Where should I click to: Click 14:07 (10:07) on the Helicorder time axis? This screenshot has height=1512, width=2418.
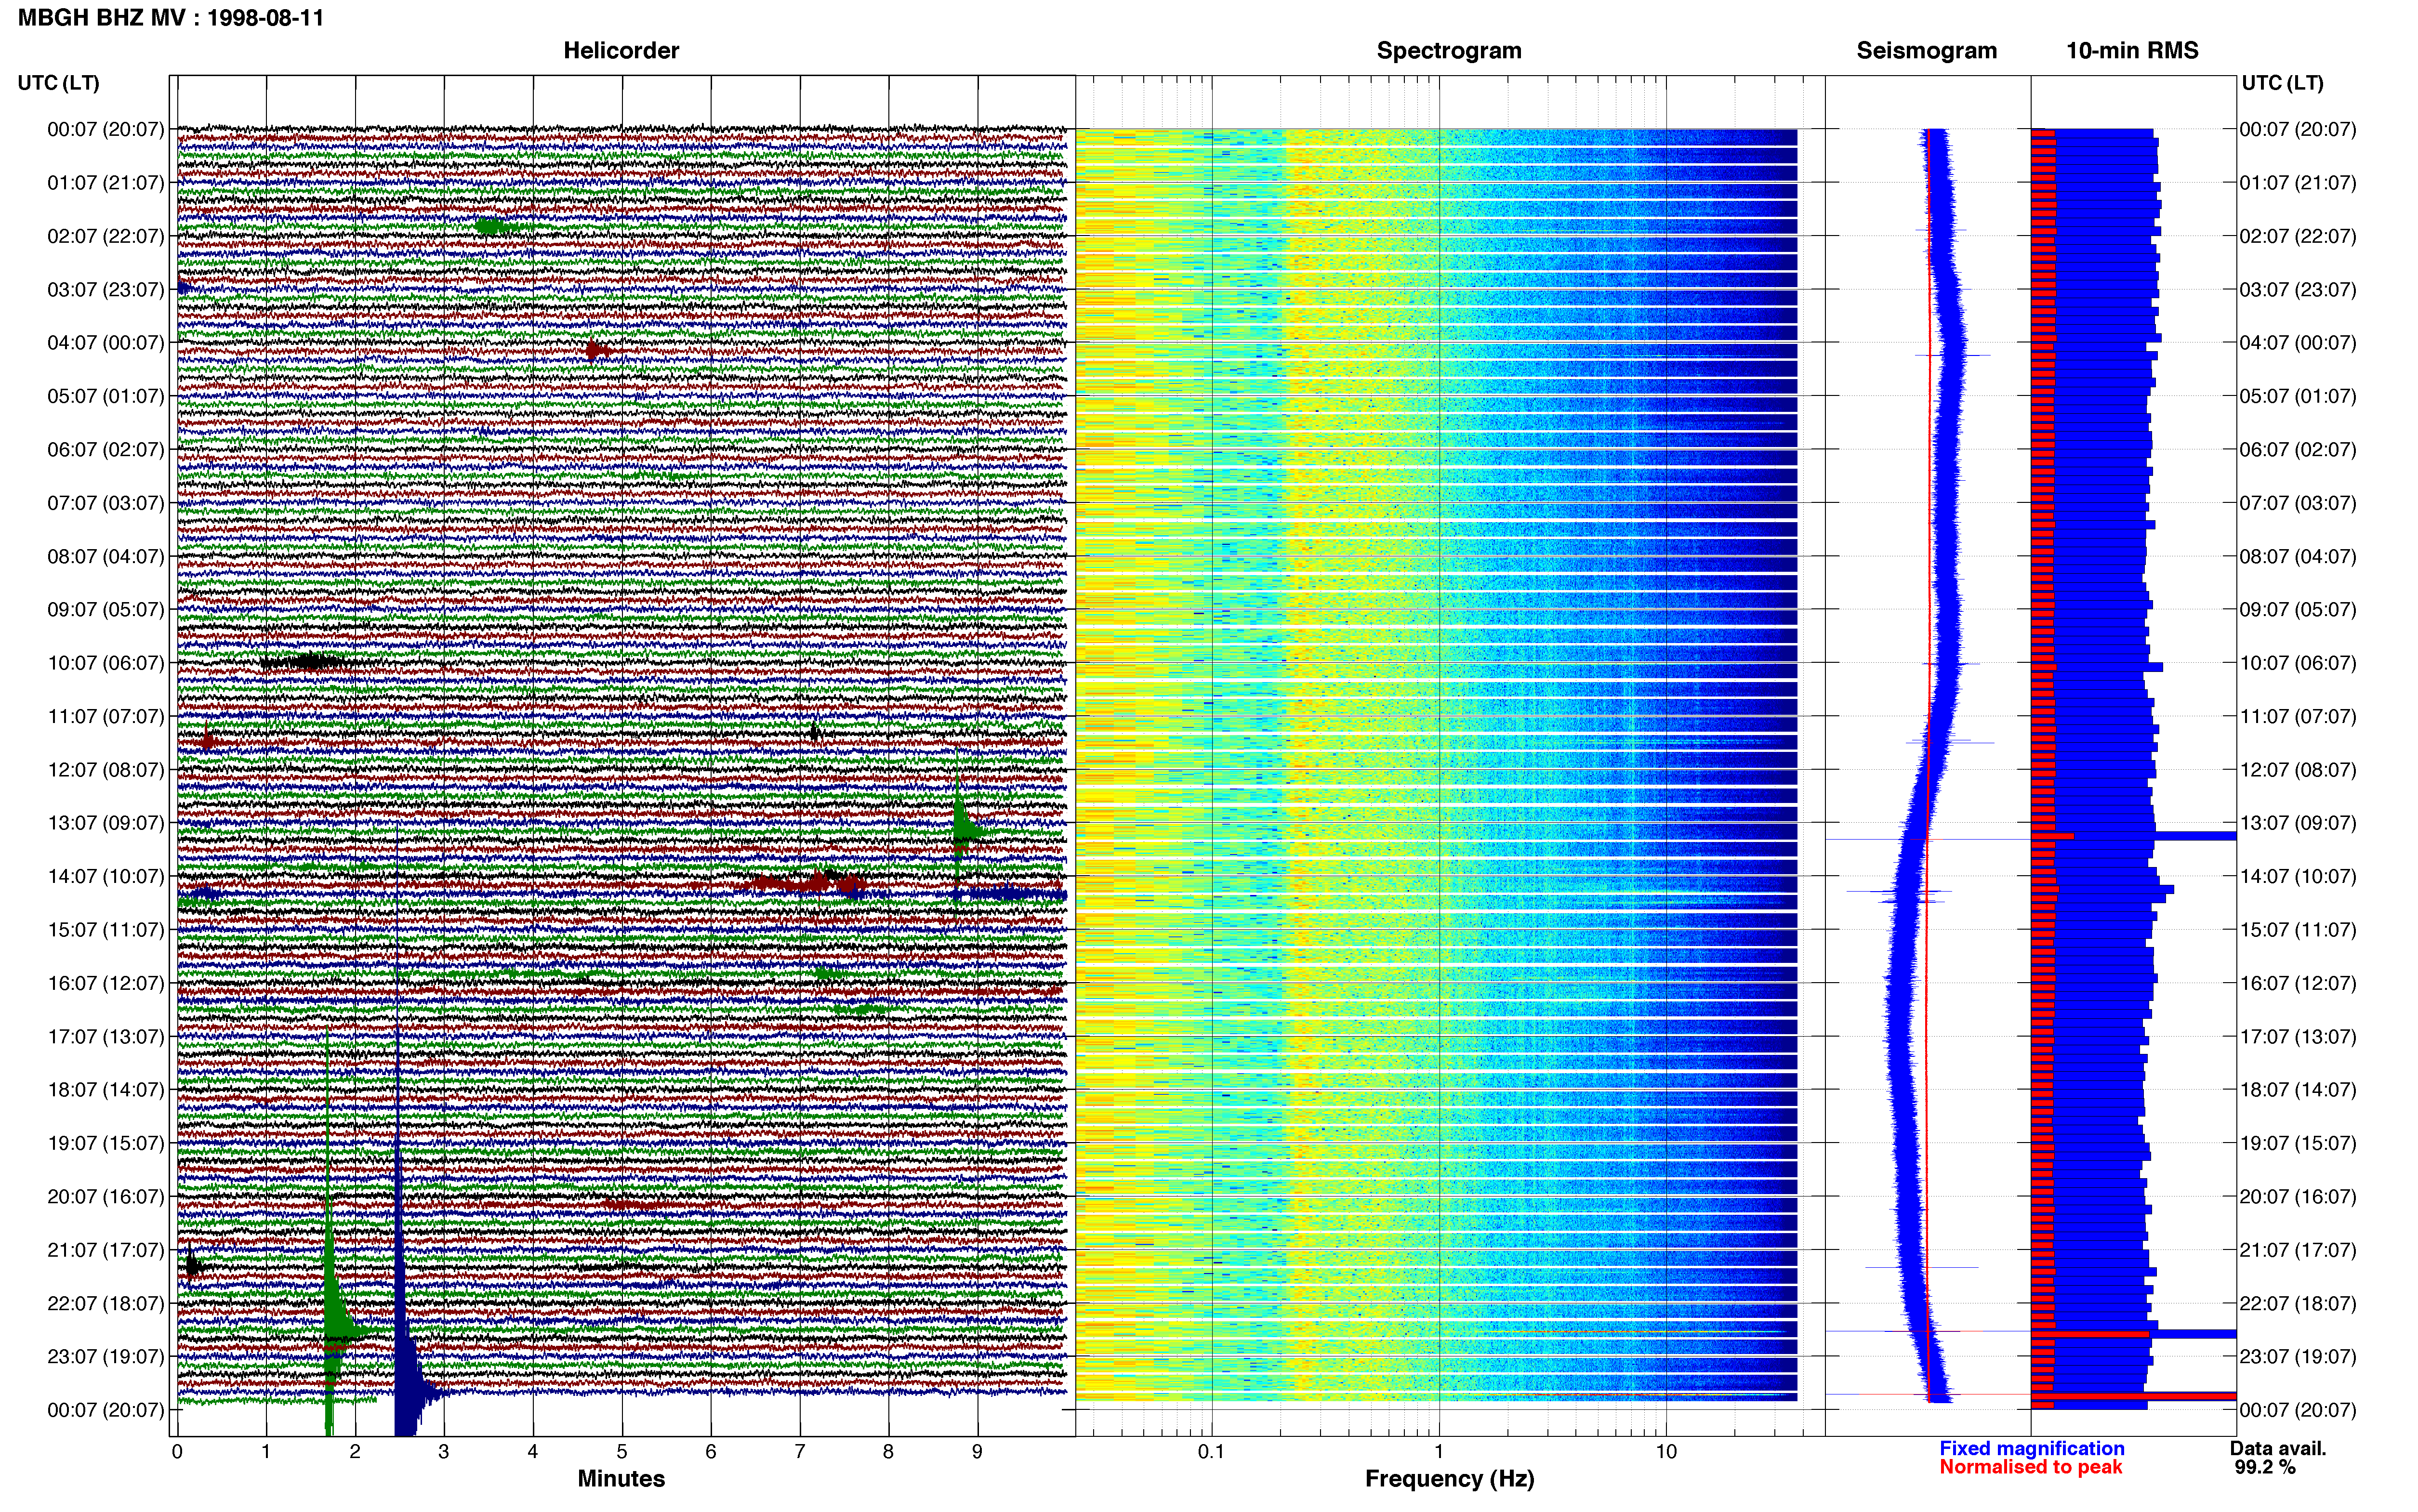pos(106,877)
